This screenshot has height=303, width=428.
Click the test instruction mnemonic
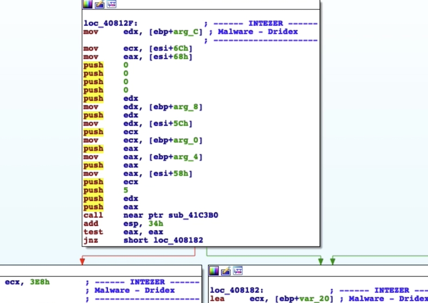pyautogui.click(x=93, y=232)
